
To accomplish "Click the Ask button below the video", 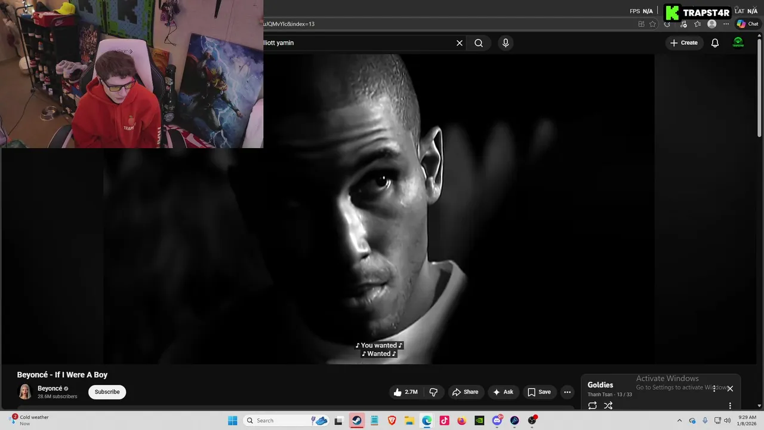I will click(x=503, y=392).
